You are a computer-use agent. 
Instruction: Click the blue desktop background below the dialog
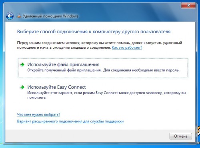pos(100,146)
